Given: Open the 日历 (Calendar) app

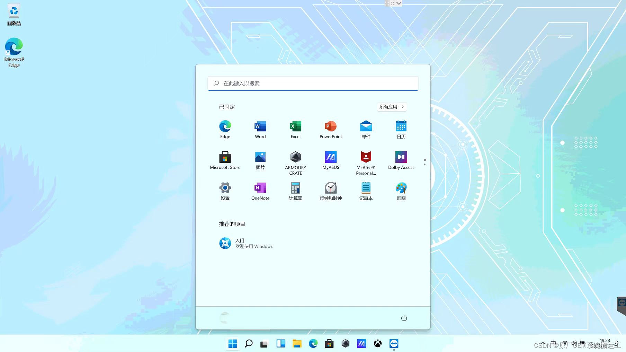Looking at the screenshot, I should coord(401,129).
